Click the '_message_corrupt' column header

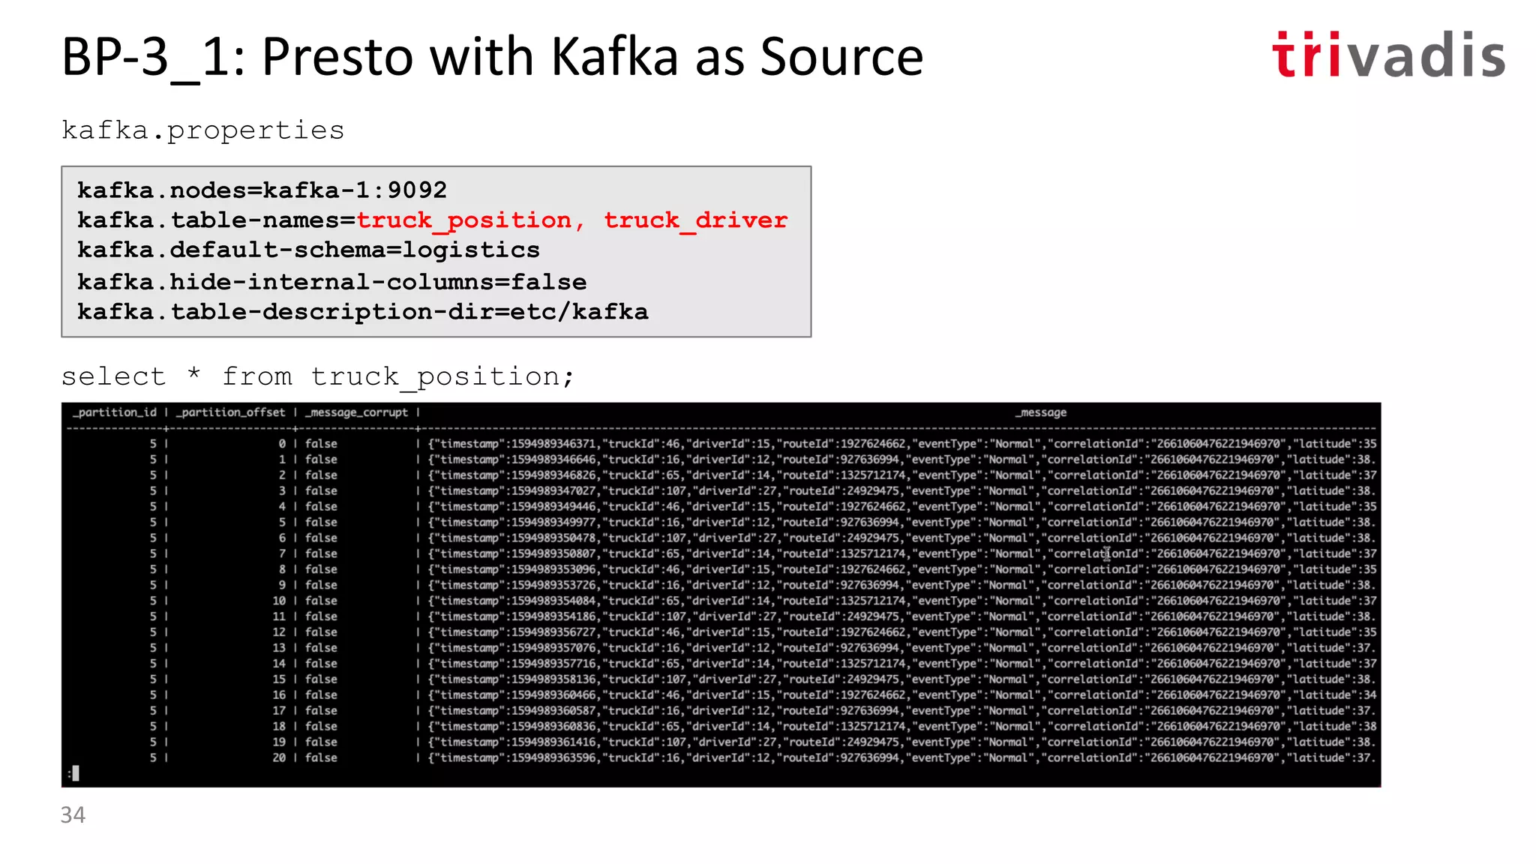click(357, 412)
